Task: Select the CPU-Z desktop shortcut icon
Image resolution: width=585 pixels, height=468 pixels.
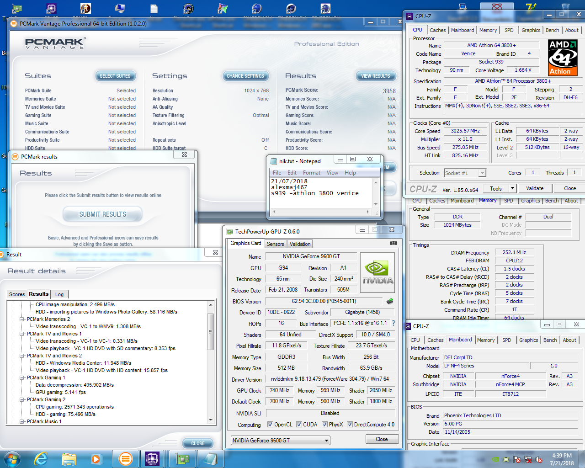Action: tap(51, 8)
